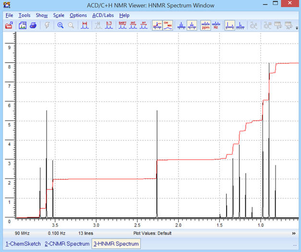Toggle the OH/NH exchangeable protons button
Image resolution: width=301 pixels, height=252 pixels.
click(168, 25)
